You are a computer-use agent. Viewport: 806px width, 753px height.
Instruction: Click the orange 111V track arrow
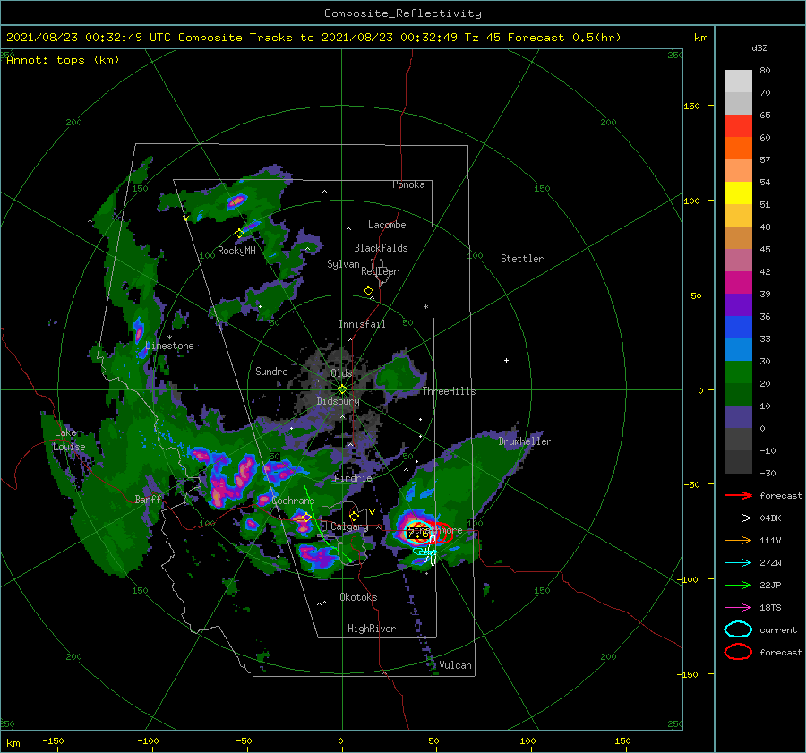click(738, 540)
